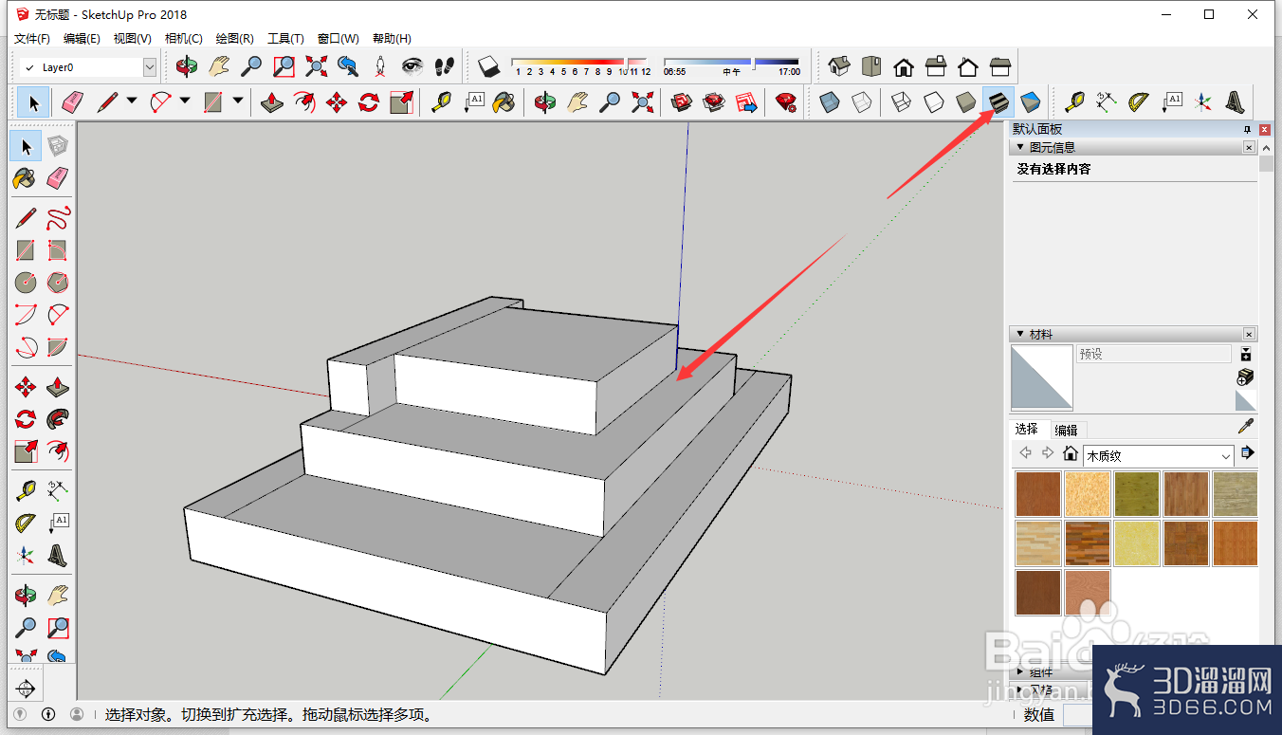Toggle X-ray face style
The width and height of the screenshot is (1282, 735).
pos(830,101)
